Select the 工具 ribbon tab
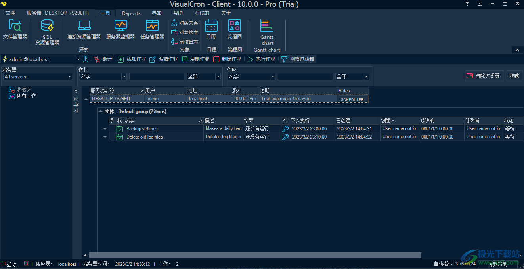 tap(105, 13)
